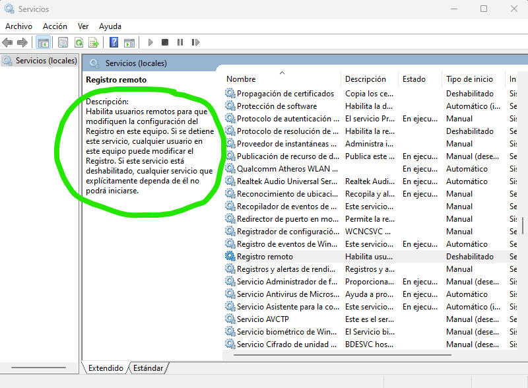This screenshot has width=528, height=388.
Task: Sort by Tipo de inicio column header
Action: click(469, 79)
